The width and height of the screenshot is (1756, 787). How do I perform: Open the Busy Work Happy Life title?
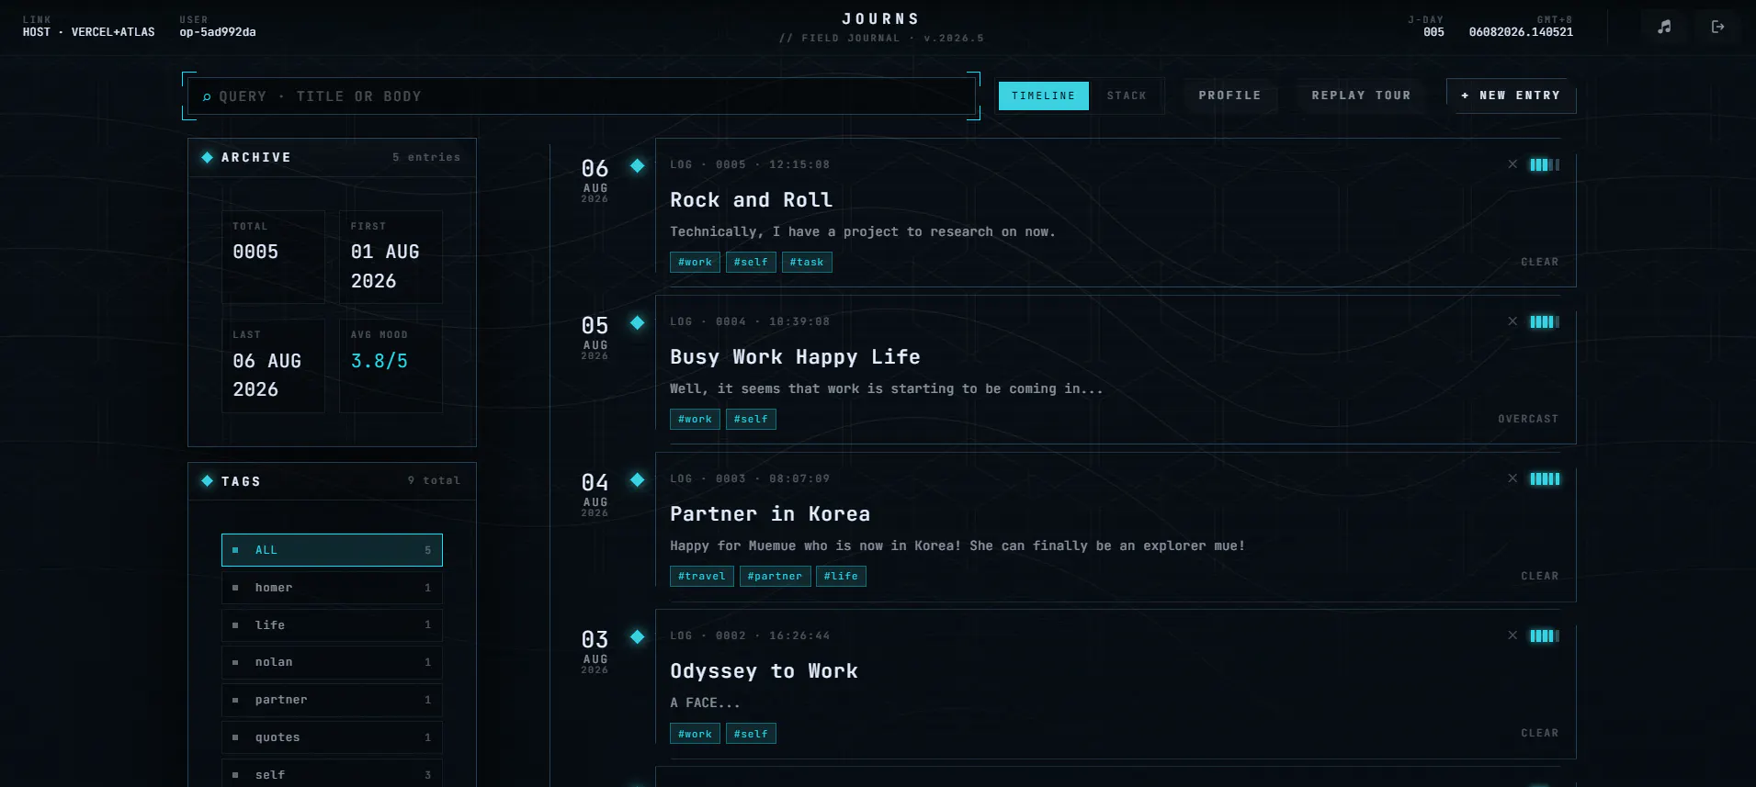click(x=795, y=357)
